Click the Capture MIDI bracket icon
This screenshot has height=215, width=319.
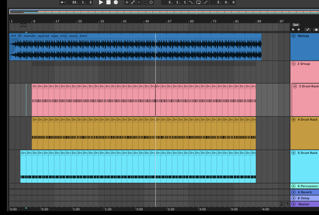tap(145, 2)
